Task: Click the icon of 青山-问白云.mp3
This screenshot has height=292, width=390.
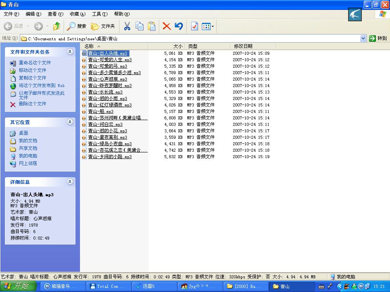Action: [x=84, y=124]
